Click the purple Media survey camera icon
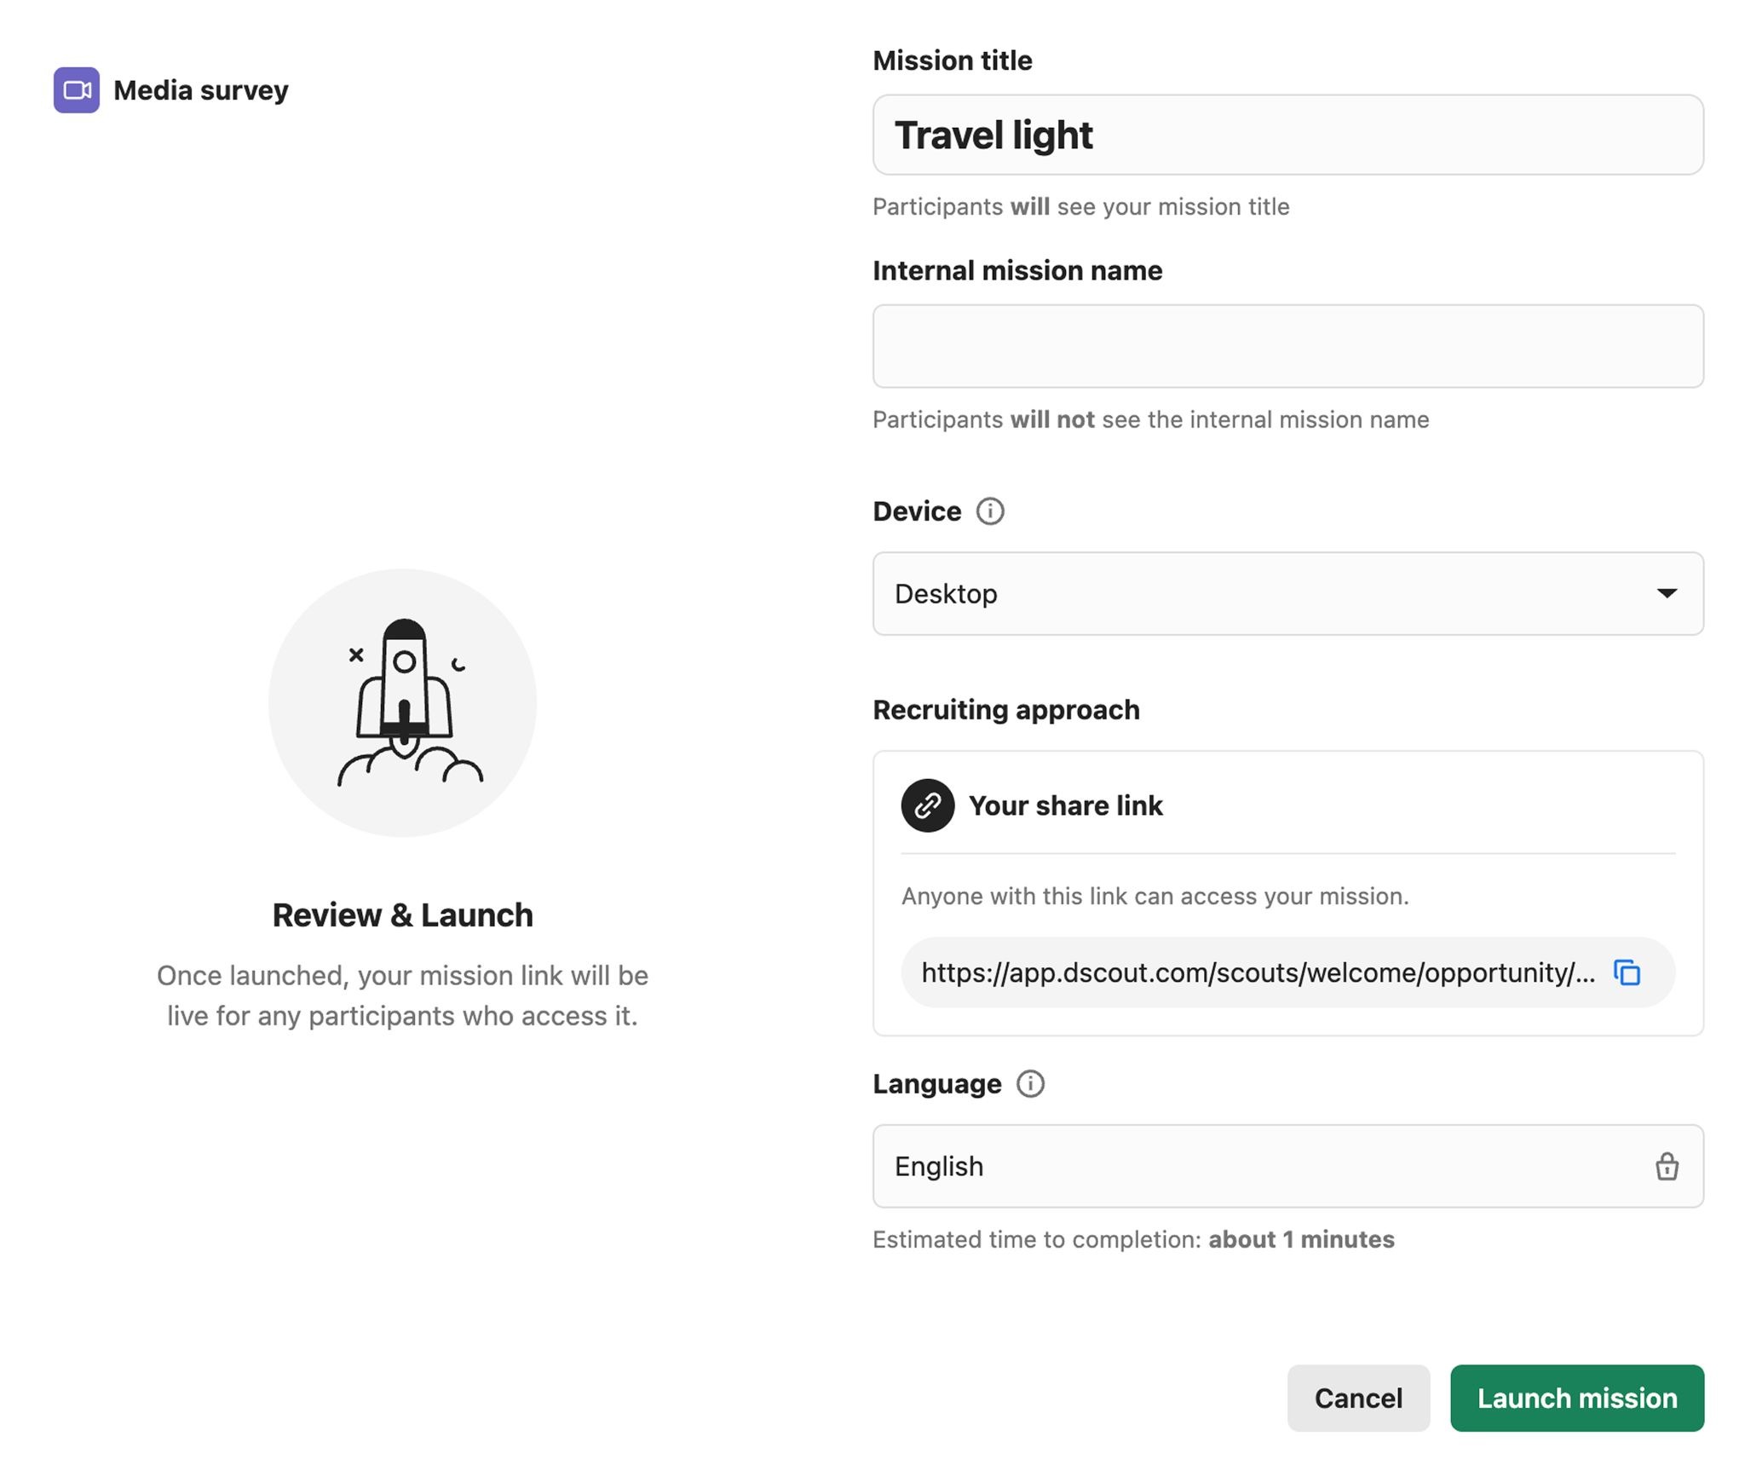Image resolution: width=1745 pixels, height=1471 pixels. [77, 90]
